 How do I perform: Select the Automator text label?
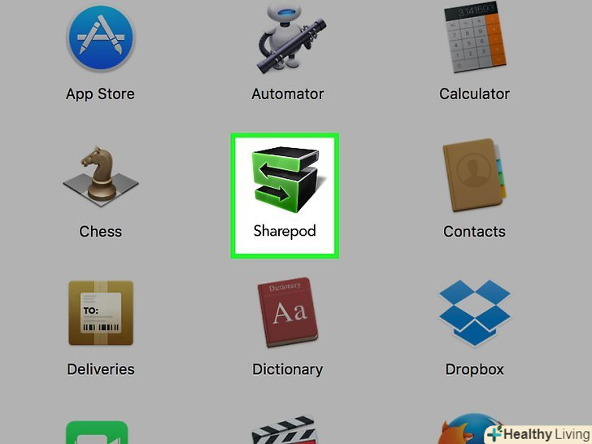coord(288,94)
